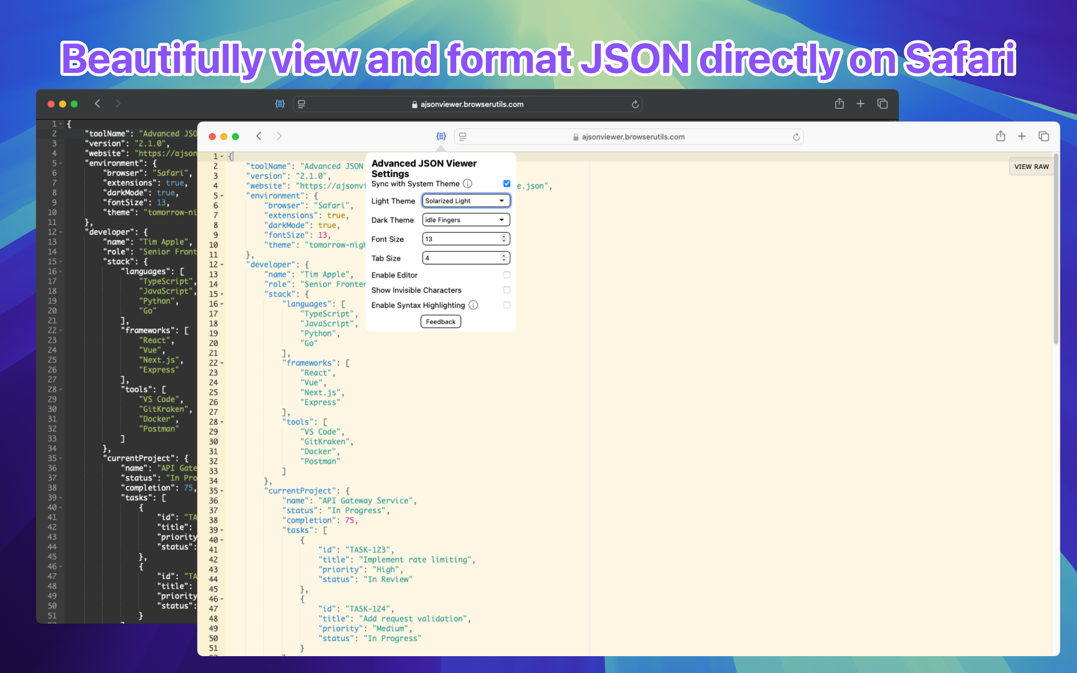
Task: Collapse line 28 tools fold arrow in back window
Action: (61, 390)
